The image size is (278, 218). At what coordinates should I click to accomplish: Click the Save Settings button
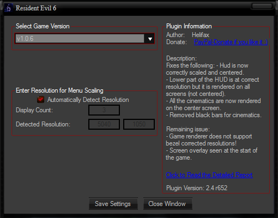(x=113, y=204)
